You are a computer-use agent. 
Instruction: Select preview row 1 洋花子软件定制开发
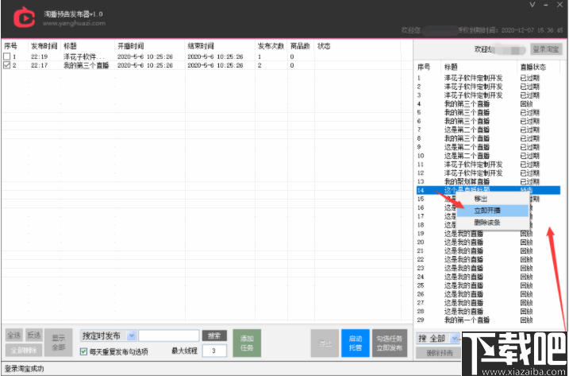point(488,78)
